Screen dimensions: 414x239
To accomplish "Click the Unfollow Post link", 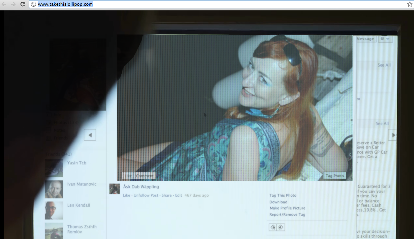I will [146, 195].
